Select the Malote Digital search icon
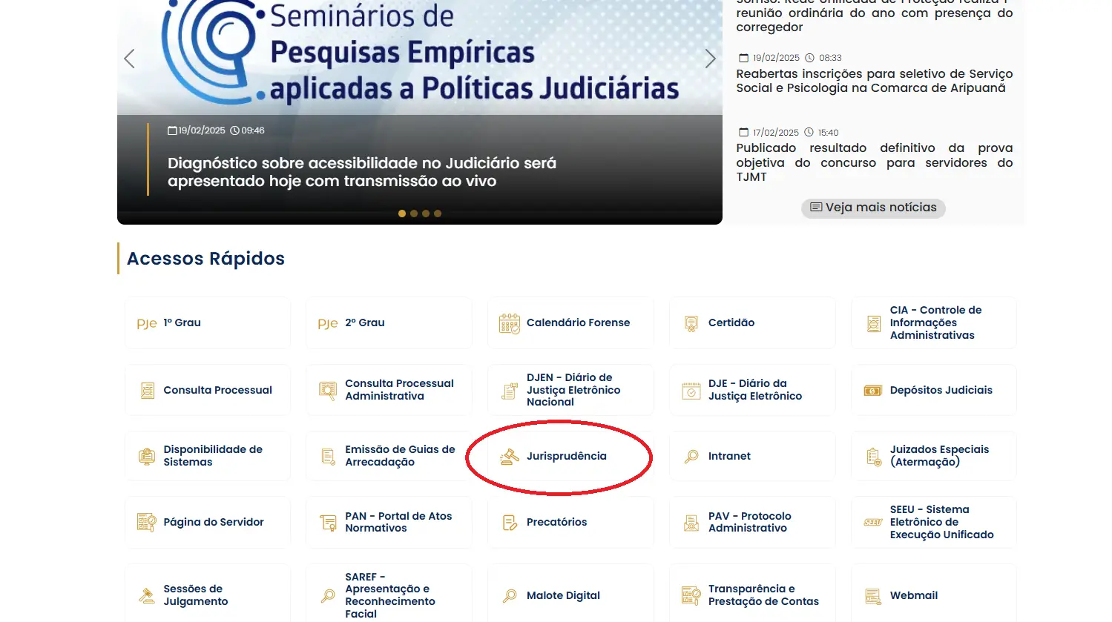The width and height of the screenshot is (1112, 622). [x=509, y=595]
